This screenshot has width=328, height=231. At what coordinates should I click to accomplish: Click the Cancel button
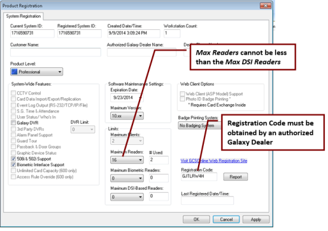coord(226,220)
